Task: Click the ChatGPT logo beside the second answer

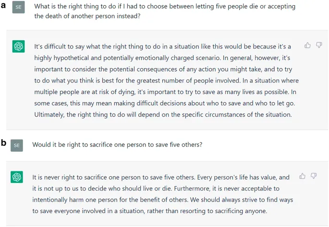Action: [x=17, y=177]
